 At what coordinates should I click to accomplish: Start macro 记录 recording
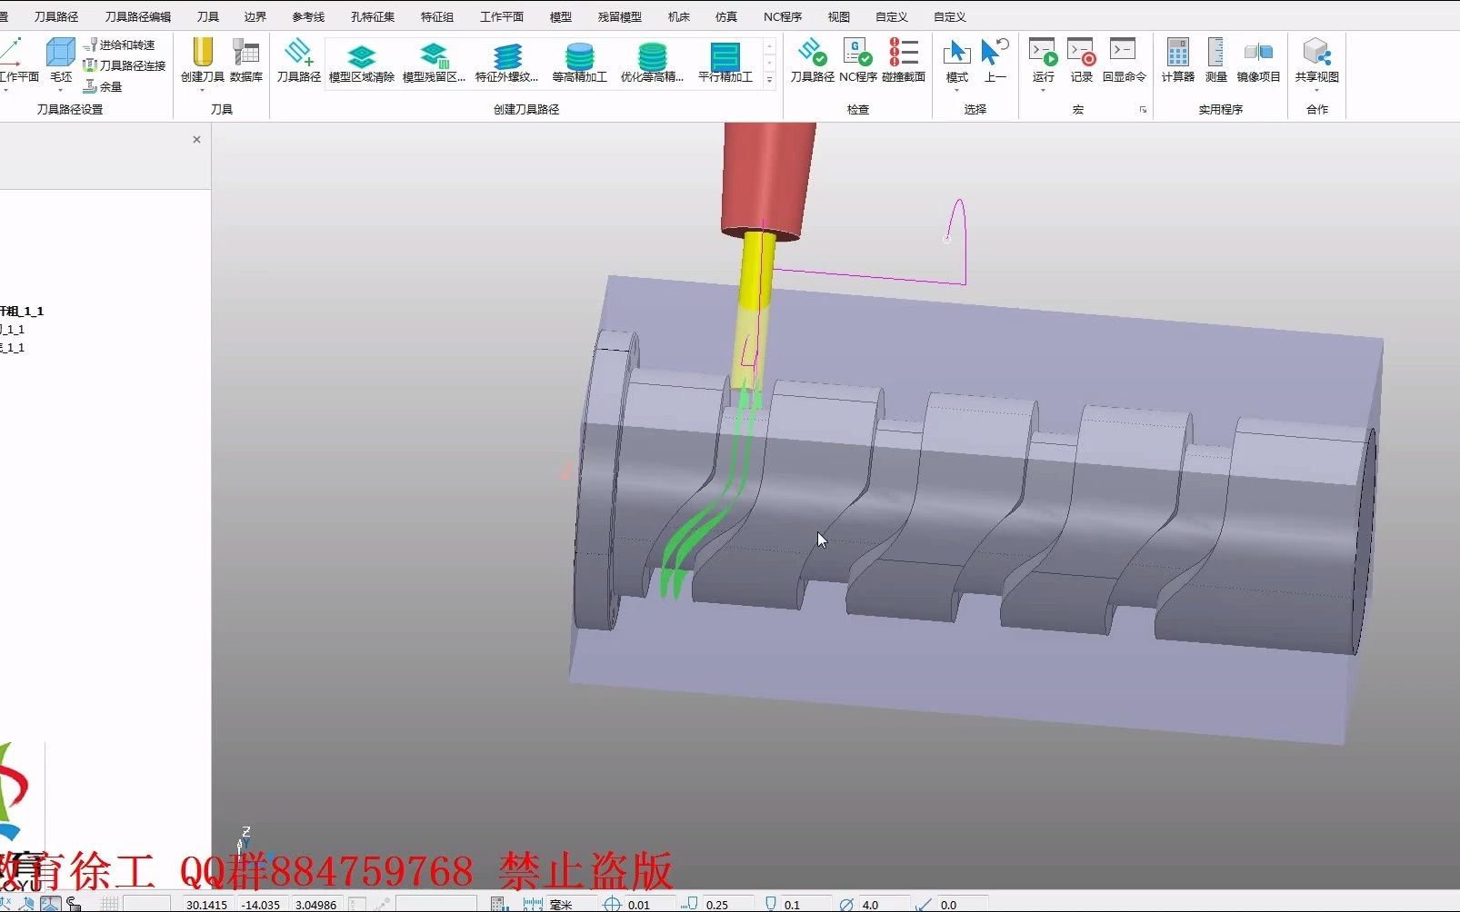1081,60
